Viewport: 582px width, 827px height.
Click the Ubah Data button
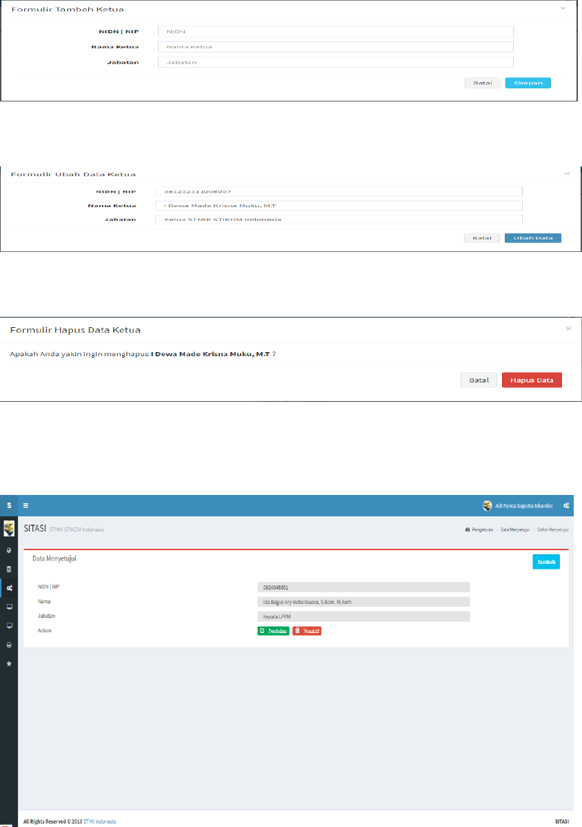click(x=533, y=238)
